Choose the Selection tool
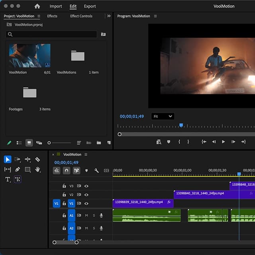Viewport: 255px width, 255px height. pyautogui.click(x=8, y=159)
